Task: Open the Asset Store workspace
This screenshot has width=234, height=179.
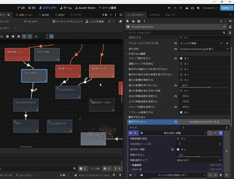Action: [x=85, y=8]
